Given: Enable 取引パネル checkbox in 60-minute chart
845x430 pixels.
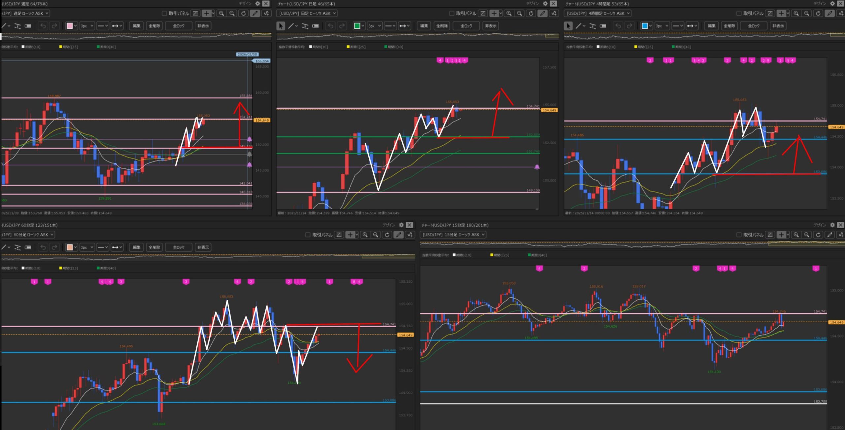Looking at the screenshot, I should (x=308, y=234).
